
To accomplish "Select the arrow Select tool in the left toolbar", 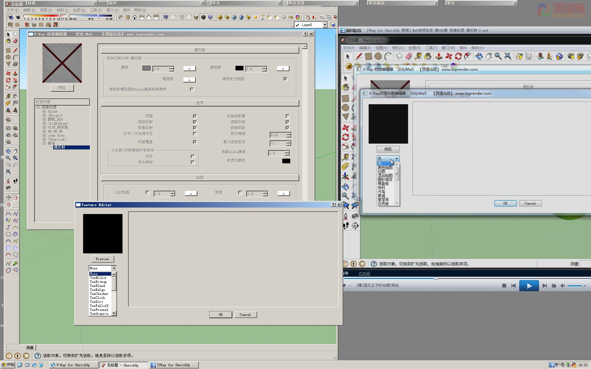I will coord(8,34).
